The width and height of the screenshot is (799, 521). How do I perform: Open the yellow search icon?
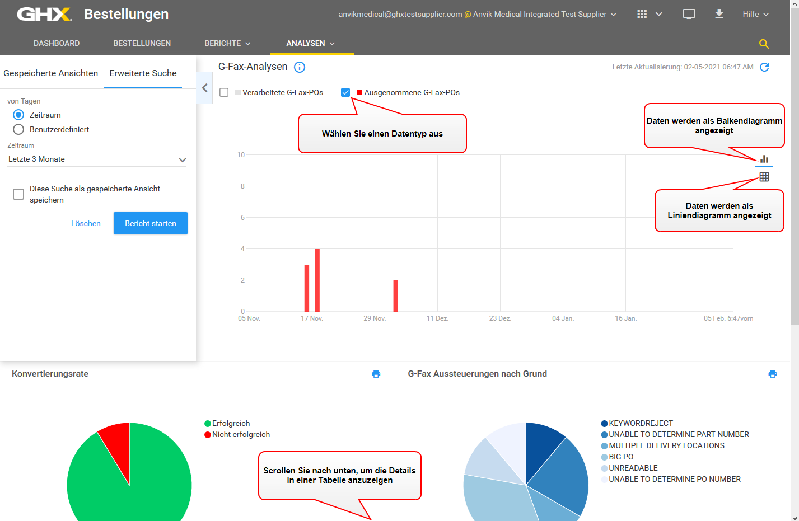(x=764, y=44)
